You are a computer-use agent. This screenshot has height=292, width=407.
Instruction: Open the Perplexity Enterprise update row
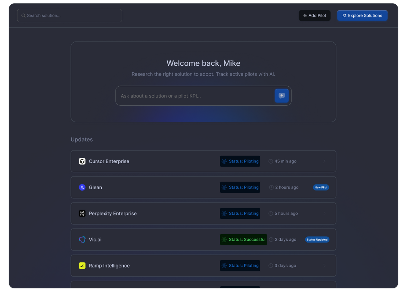pyautogui.click(x=203, y=213)
